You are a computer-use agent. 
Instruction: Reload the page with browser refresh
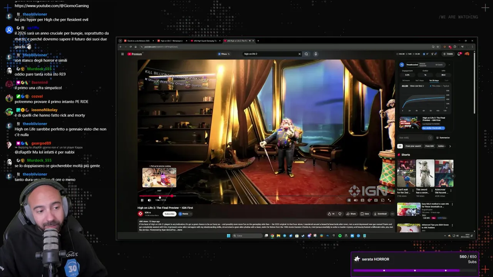tap(131, 47)
